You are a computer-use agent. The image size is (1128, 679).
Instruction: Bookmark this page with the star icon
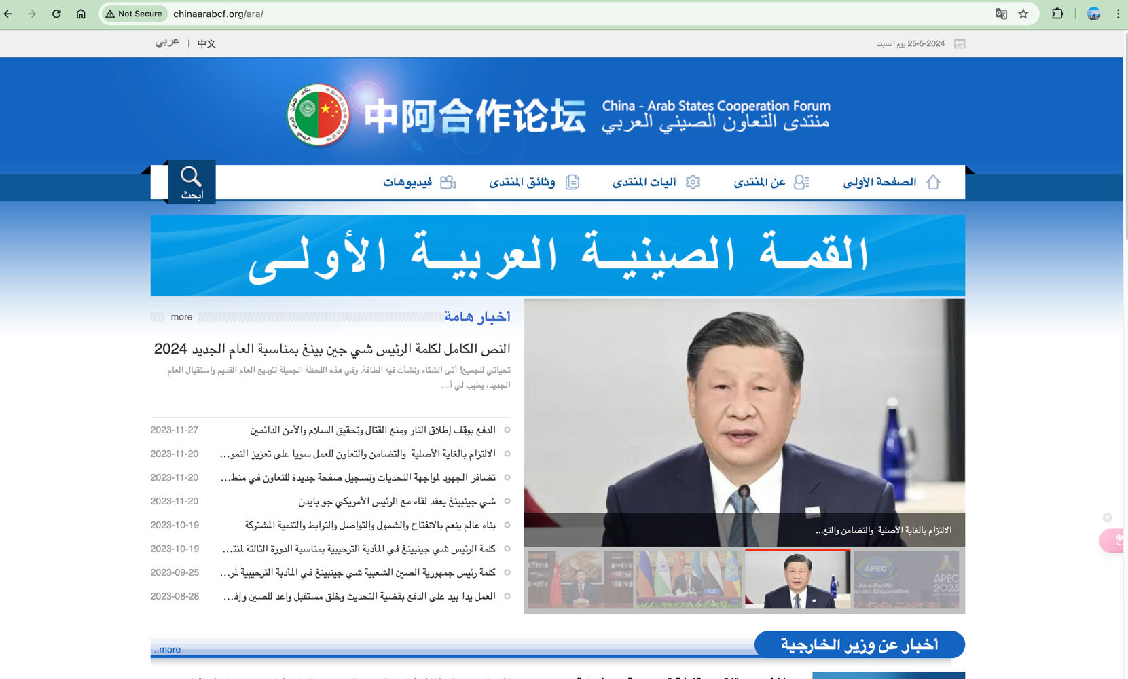click(x=1023, y=14)
